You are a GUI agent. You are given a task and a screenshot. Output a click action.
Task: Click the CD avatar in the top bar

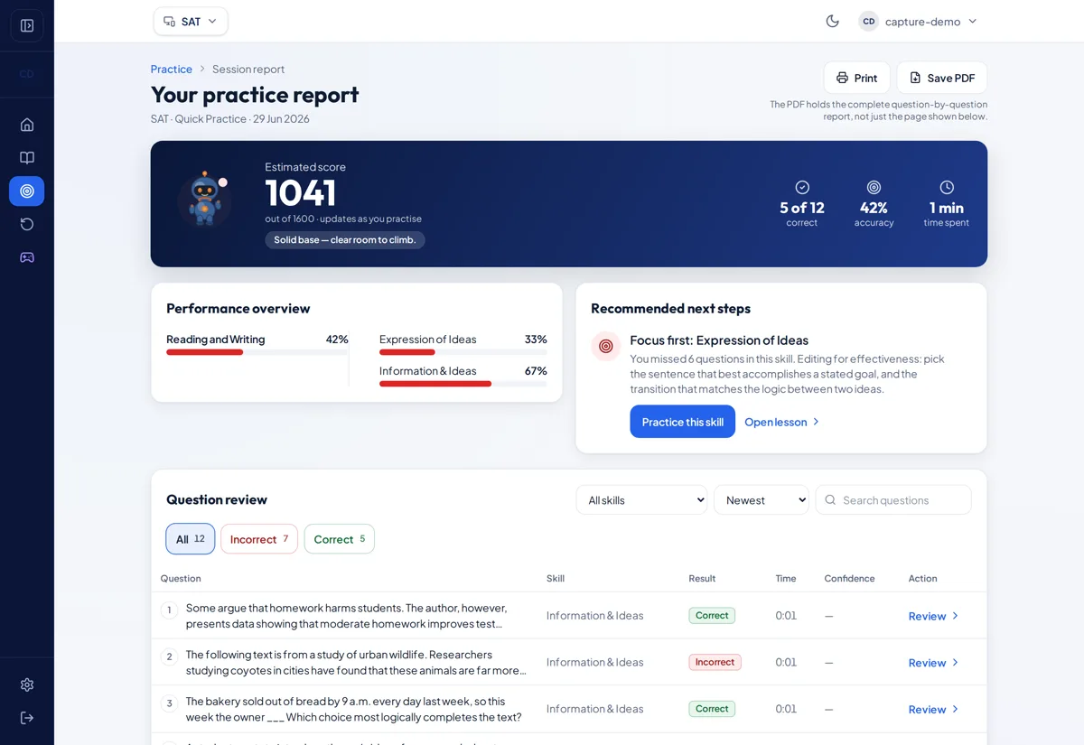[x=868, y=21]
